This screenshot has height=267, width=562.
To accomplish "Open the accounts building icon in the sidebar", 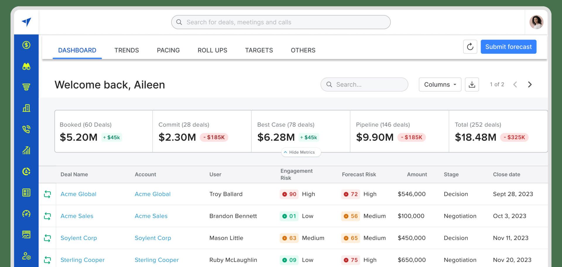I will pos(26,108).
